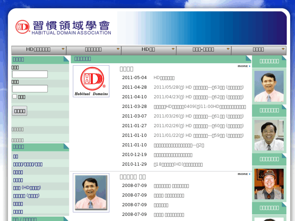
Task: Expand the arrow on the rightmost navigation menu
Action: pos(283,49)
